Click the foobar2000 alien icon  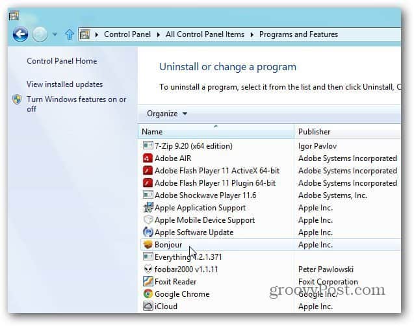pos(148,269)
